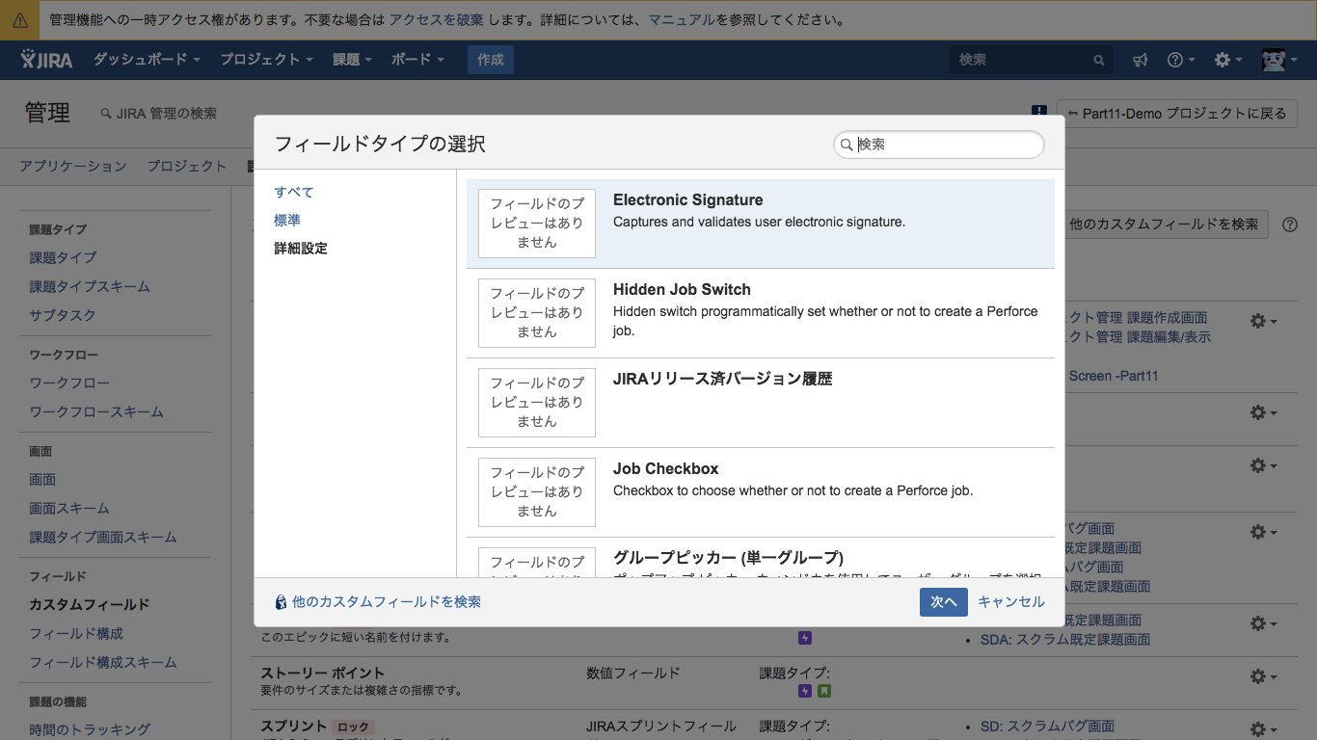Open 画面 in sidebar
Image resolution: width=1317 pixels, height=740 pixels.
[x=42, y=479]
